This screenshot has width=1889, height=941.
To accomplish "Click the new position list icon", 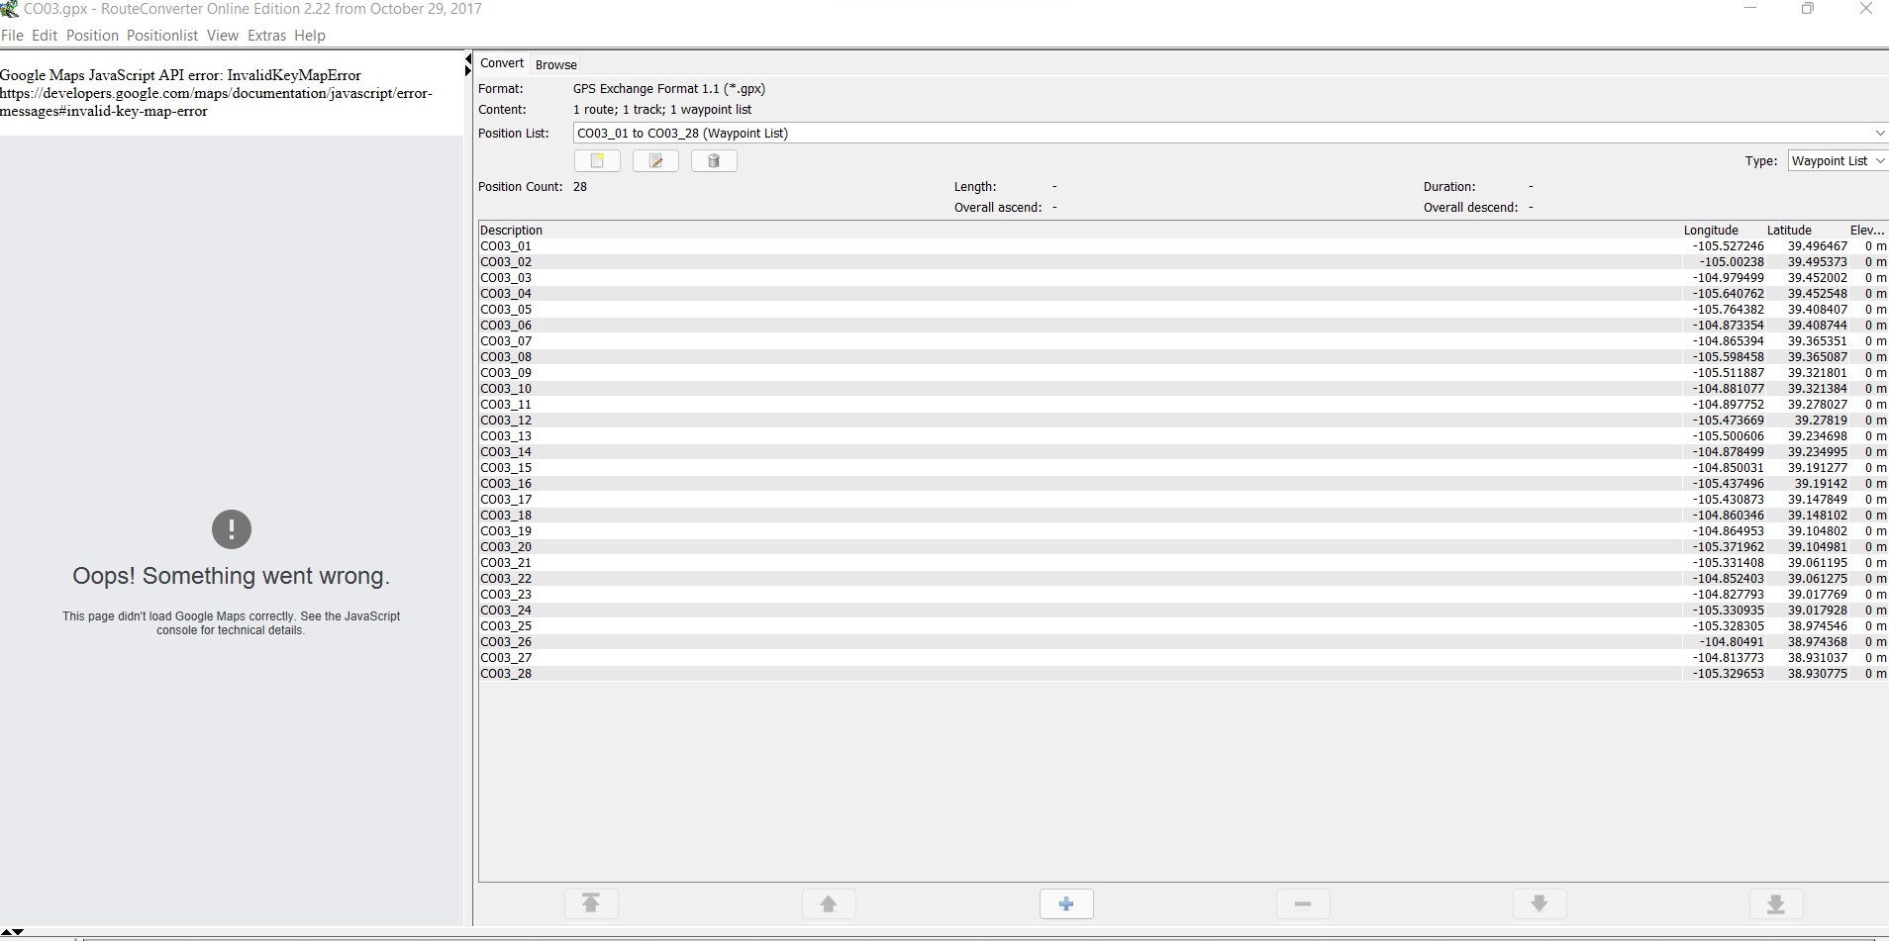I will point(597,160).
